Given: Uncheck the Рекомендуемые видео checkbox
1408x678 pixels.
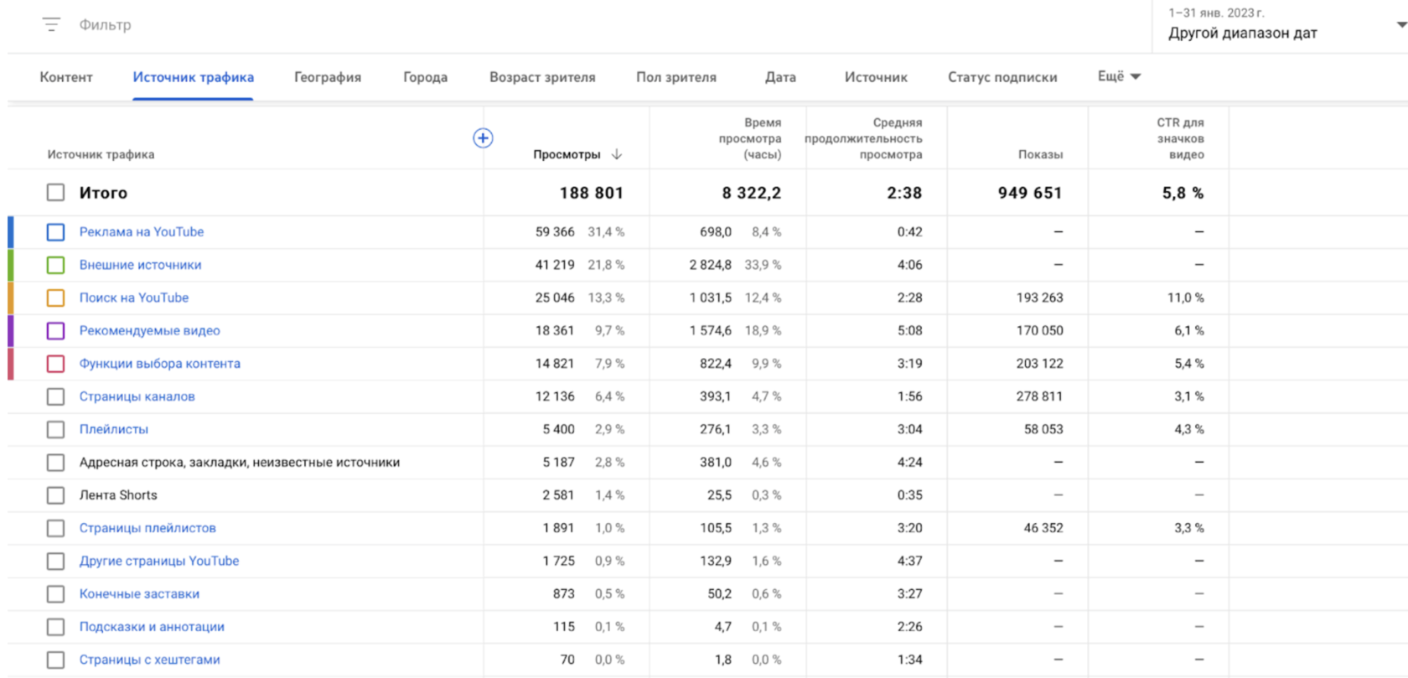Looking at the screenshot, I should click(x=55, y=331).
